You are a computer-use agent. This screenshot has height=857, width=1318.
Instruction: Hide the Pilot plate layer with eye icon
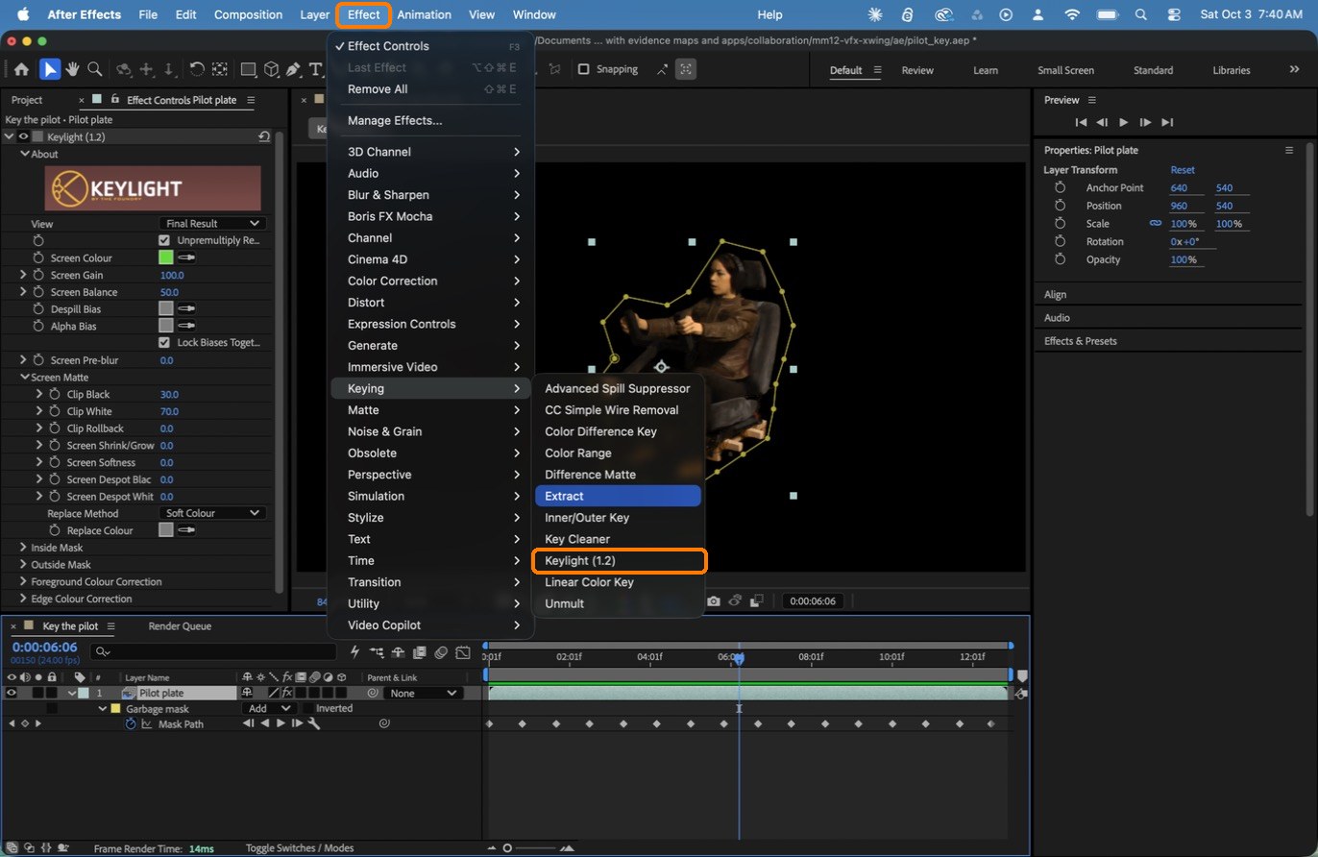(x=12, y=693)
